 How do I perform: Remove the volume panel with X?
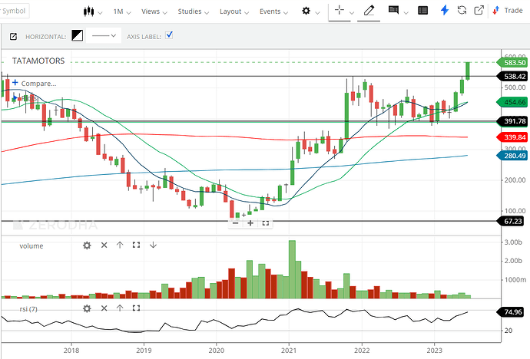(104, 245)
